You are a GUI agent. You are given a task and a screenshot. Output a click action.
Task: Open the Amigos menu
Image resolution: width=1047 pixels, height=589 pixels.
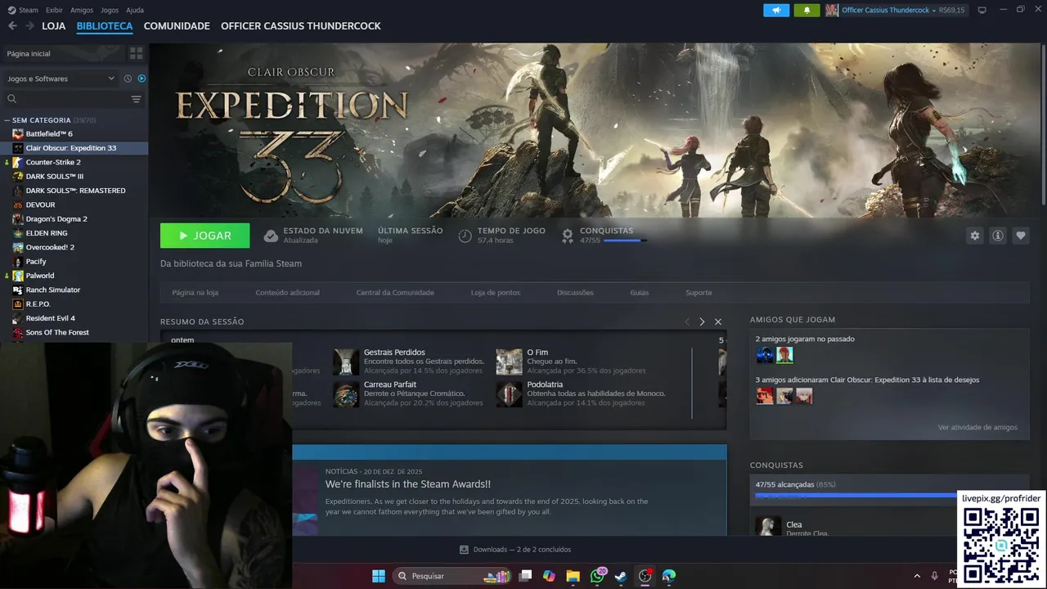[82, 10]
